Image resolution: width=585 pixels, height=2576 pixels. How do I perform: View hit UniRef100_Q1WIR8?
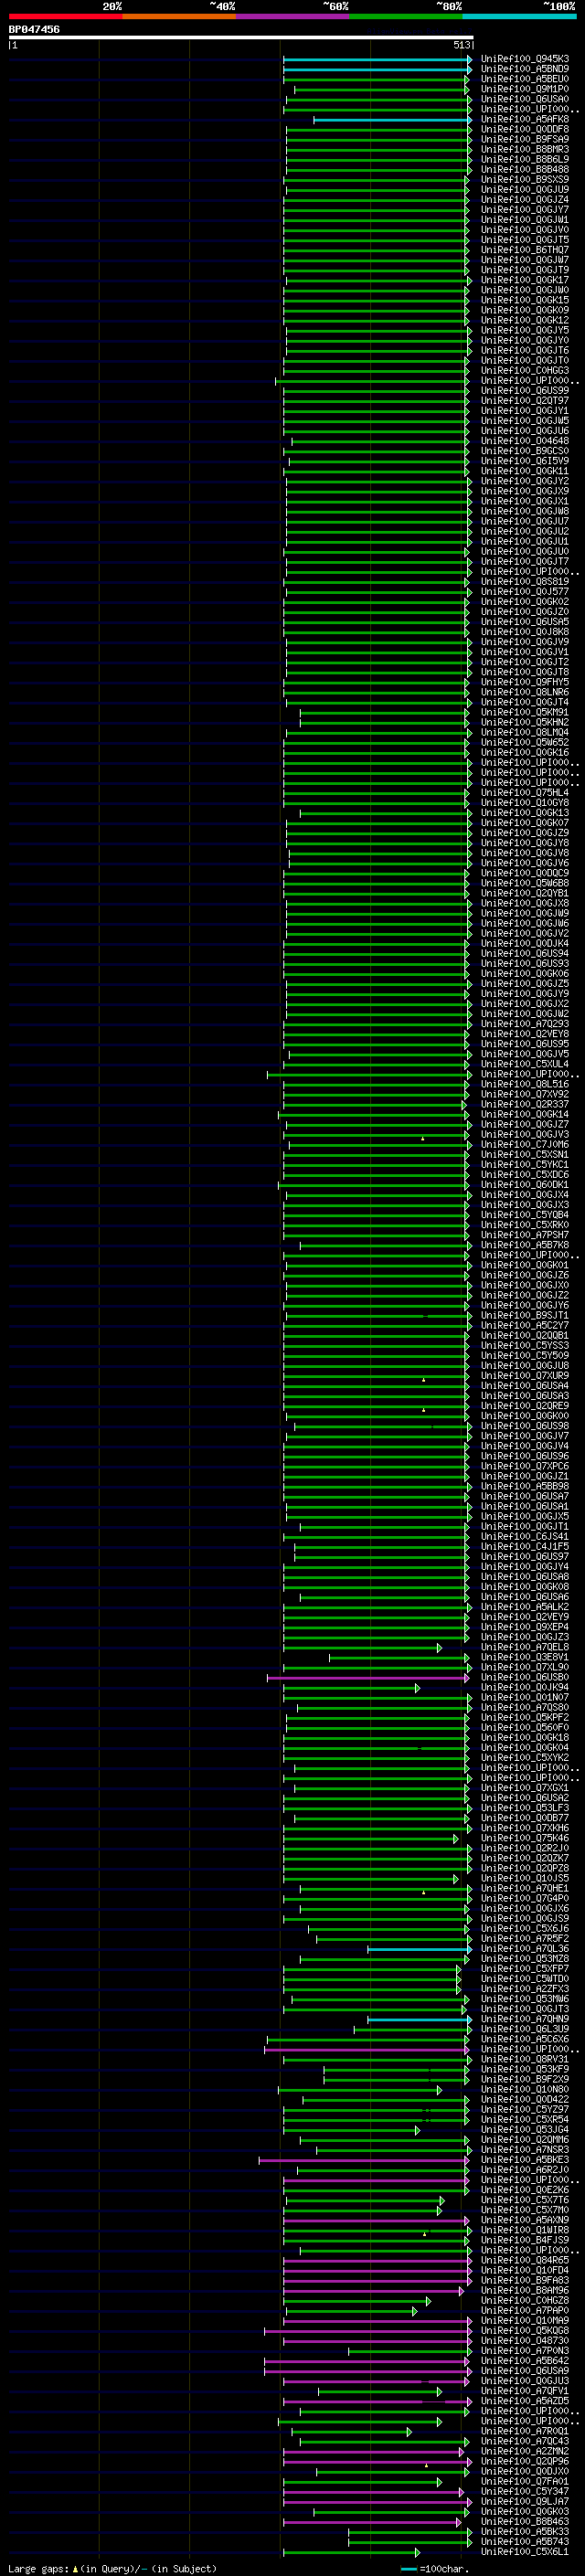[525, 2229]
